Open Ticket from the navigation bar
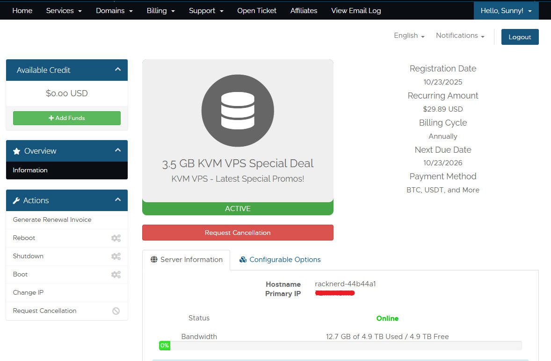This screenshot has height=361, width=551. tap(257, 11)
